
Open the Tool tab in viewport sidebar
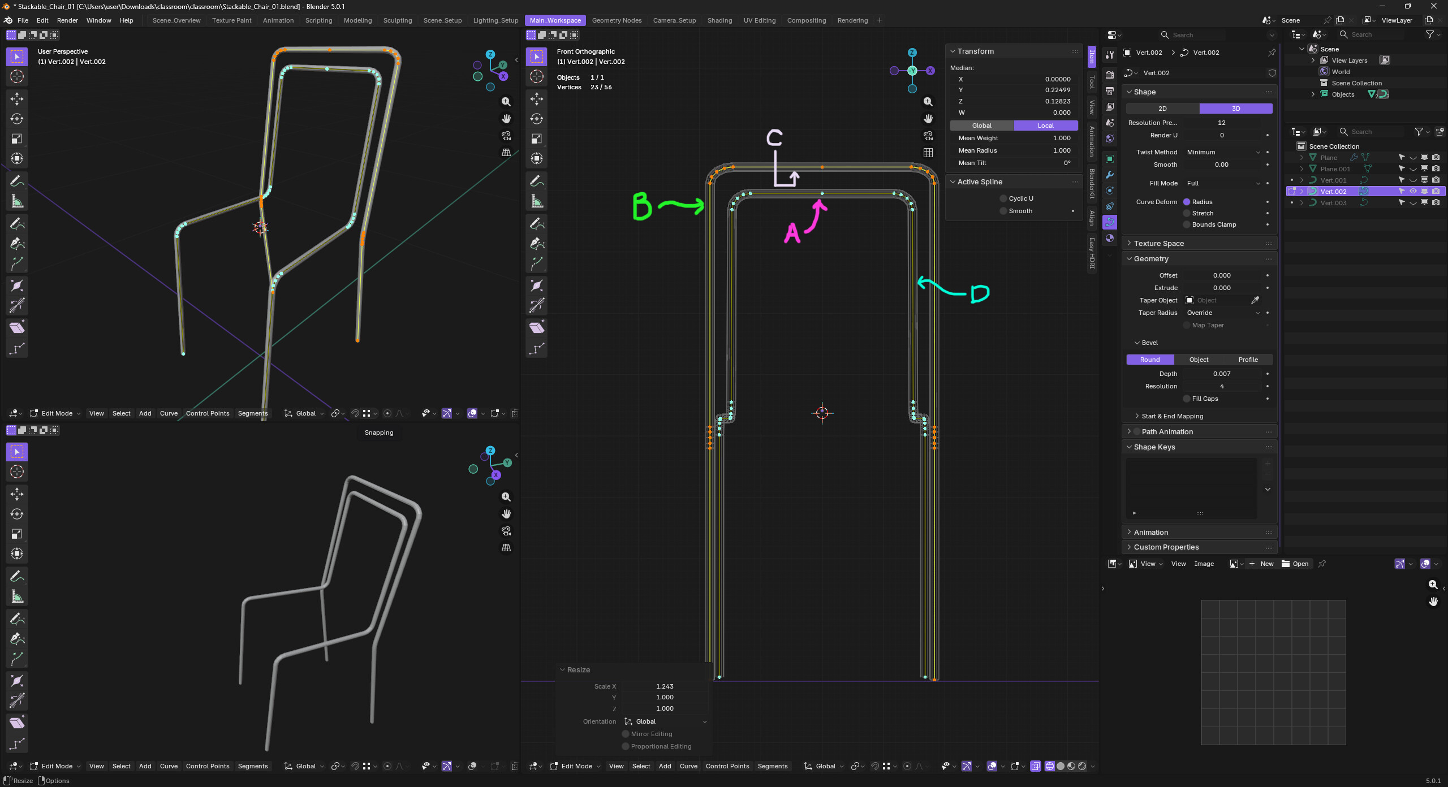click(1092, 82)
